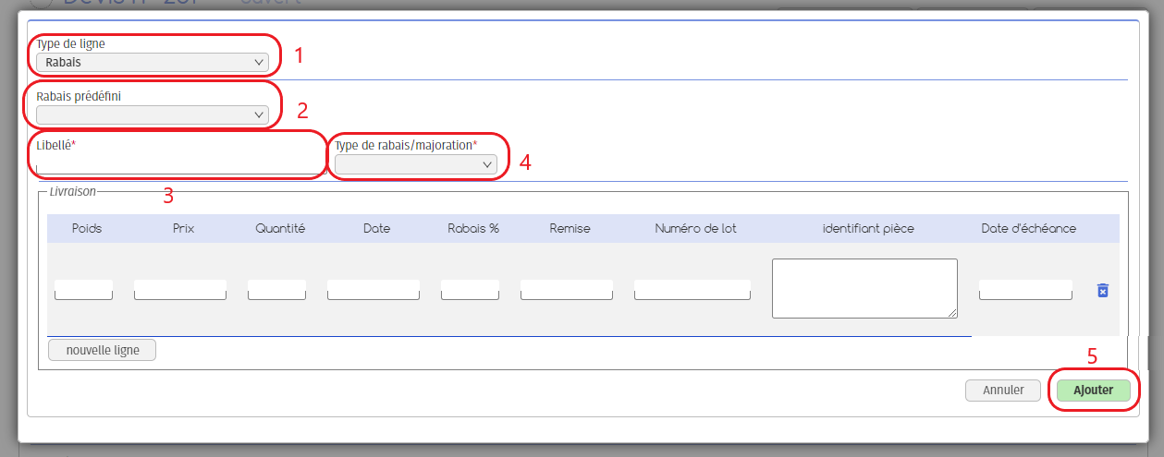The width and height of the screenshot is (1164, 457).
Task: Focus the Date d'échéance input field
Action: [x=1025, y=290]
